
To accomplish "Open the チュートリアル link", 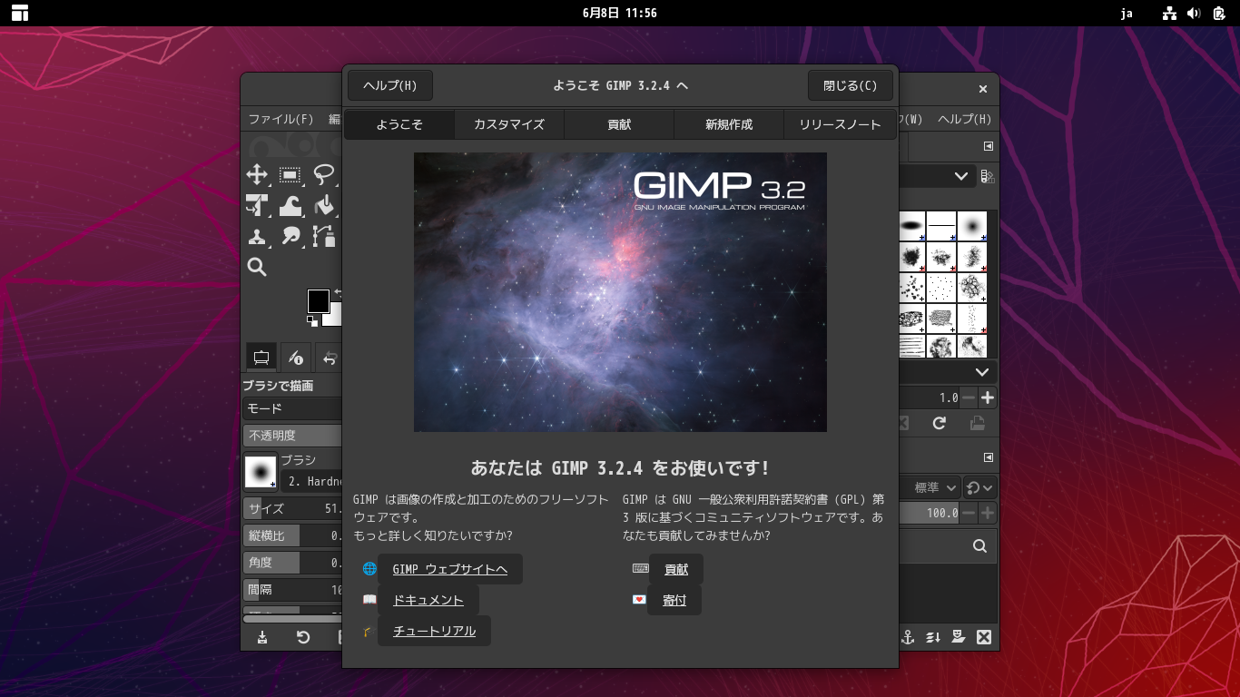I will tap(434, 631).
